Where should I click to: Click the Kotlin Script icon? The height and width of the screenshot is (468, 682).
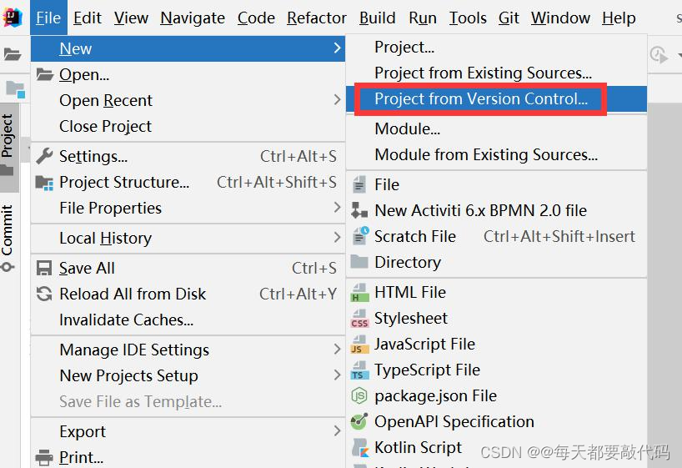(360, 447)
